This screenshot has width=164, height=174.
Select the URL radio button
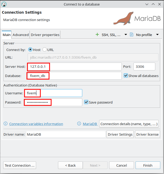[45, 50]
